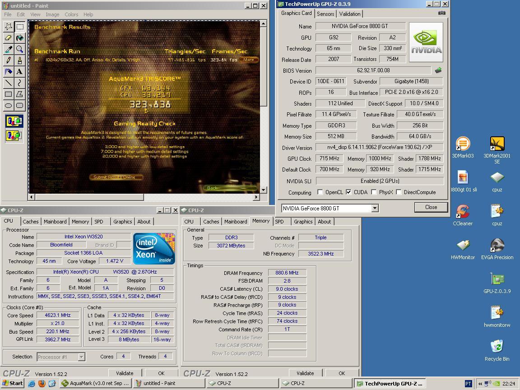Select the rectangular Select tool in Paint
520x390 pixels.
coord(20,27)
